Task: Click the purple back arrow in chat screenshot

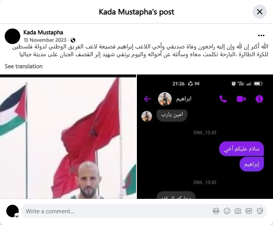Action: click(x=147, y=99)
